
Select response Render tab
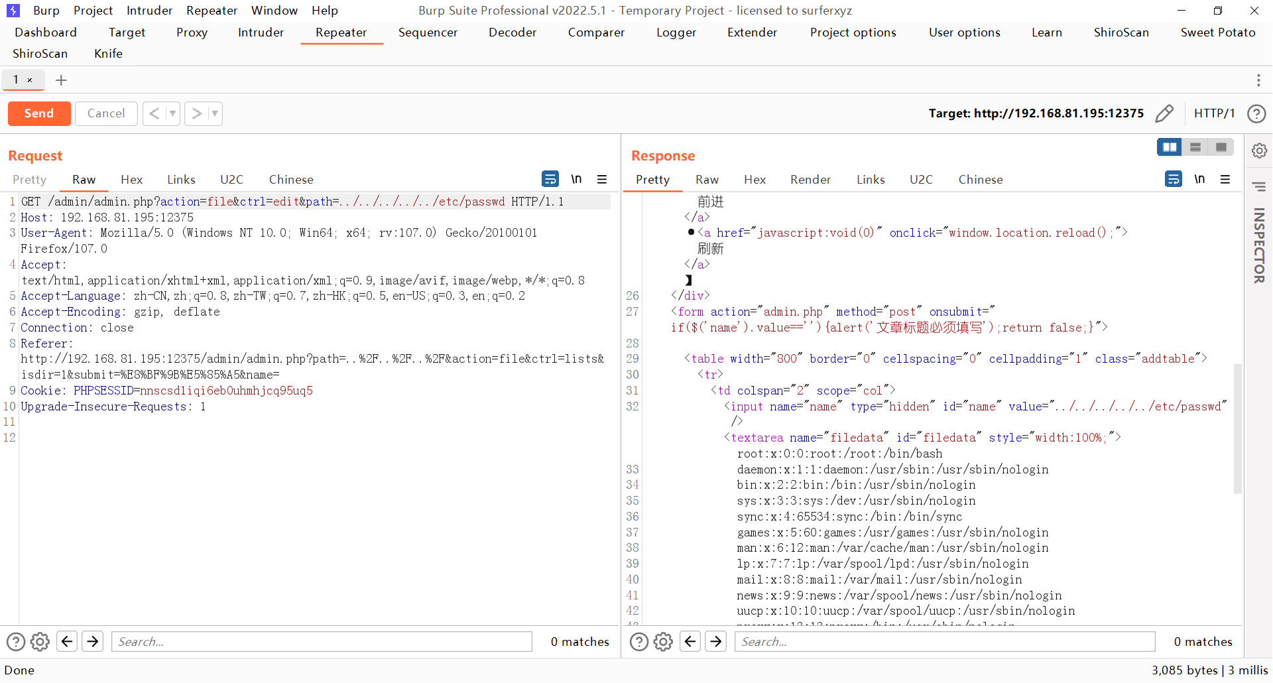[810, 180]
